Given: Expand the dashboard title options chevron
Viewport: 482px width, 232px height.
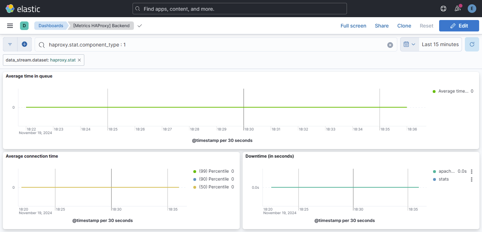Looking at the screenshot, I should (x=139, y=26).
